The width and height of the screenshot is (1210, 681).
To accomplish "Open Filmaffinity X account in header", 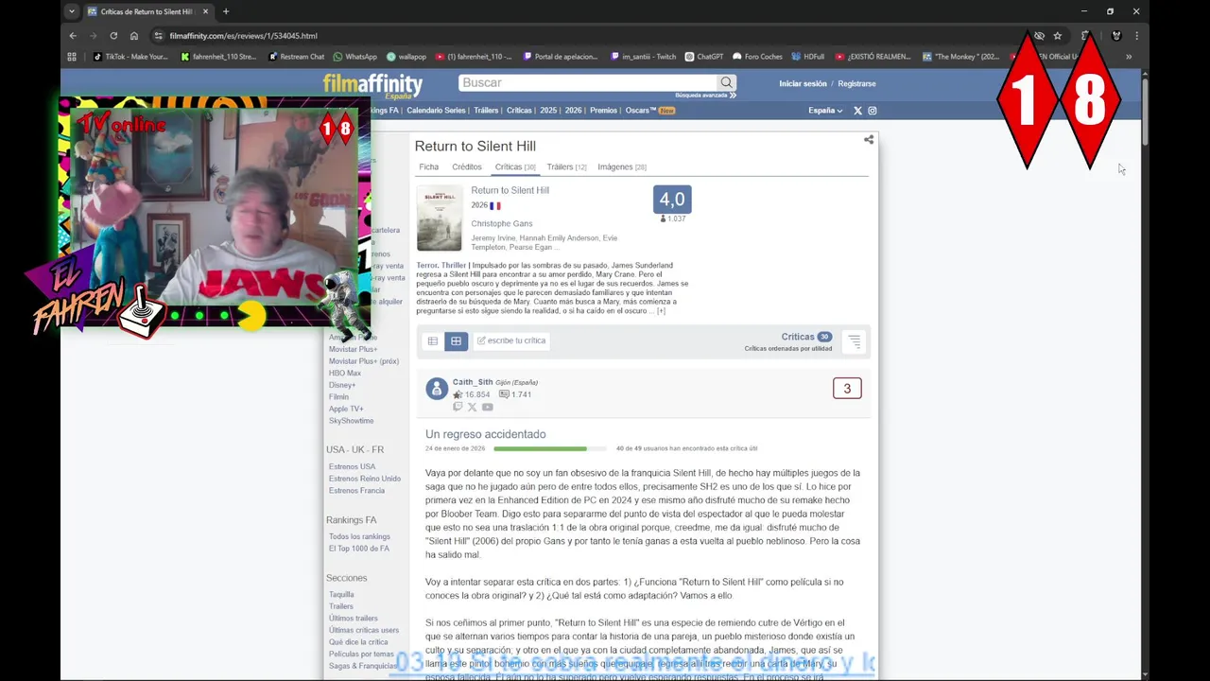I will pos(857,111).
